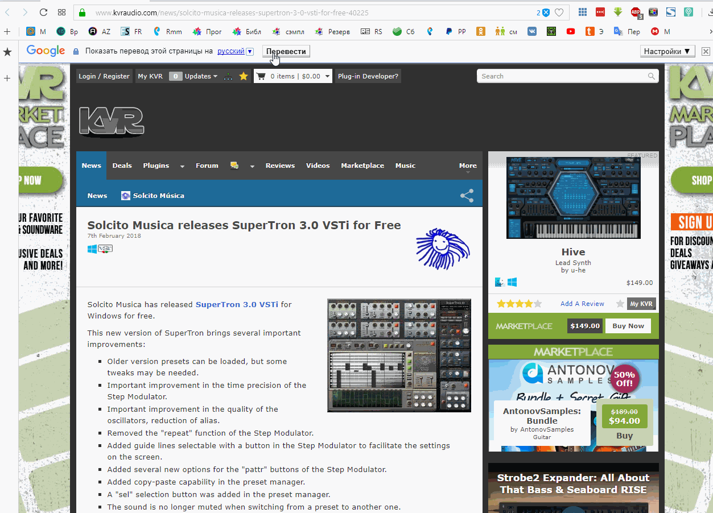Image resolution: width=713 pixels, height=513 pixels.
Task: Click the Solcito Musica lion logo
Action: (x=443, y=248)
